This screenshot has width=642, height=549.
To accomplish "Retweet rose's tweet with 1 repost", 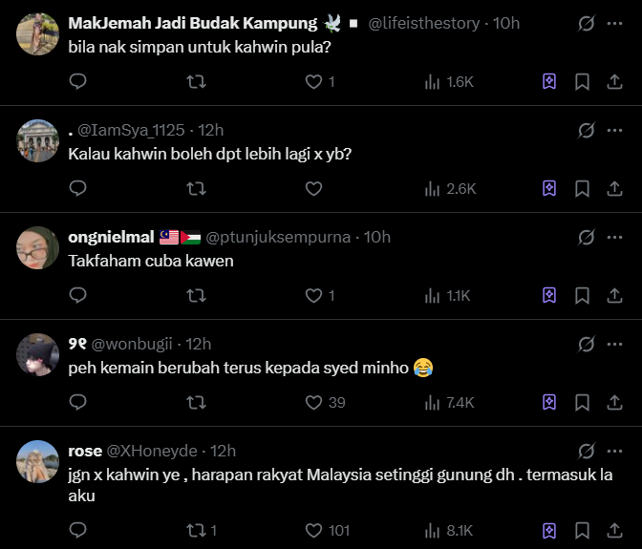I will click(x=196, y=530).
